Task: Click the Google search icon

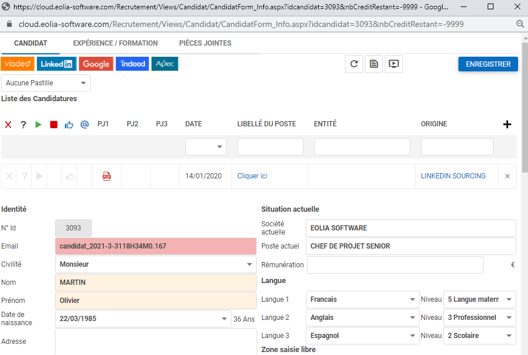Action: [x=96, y=64]
